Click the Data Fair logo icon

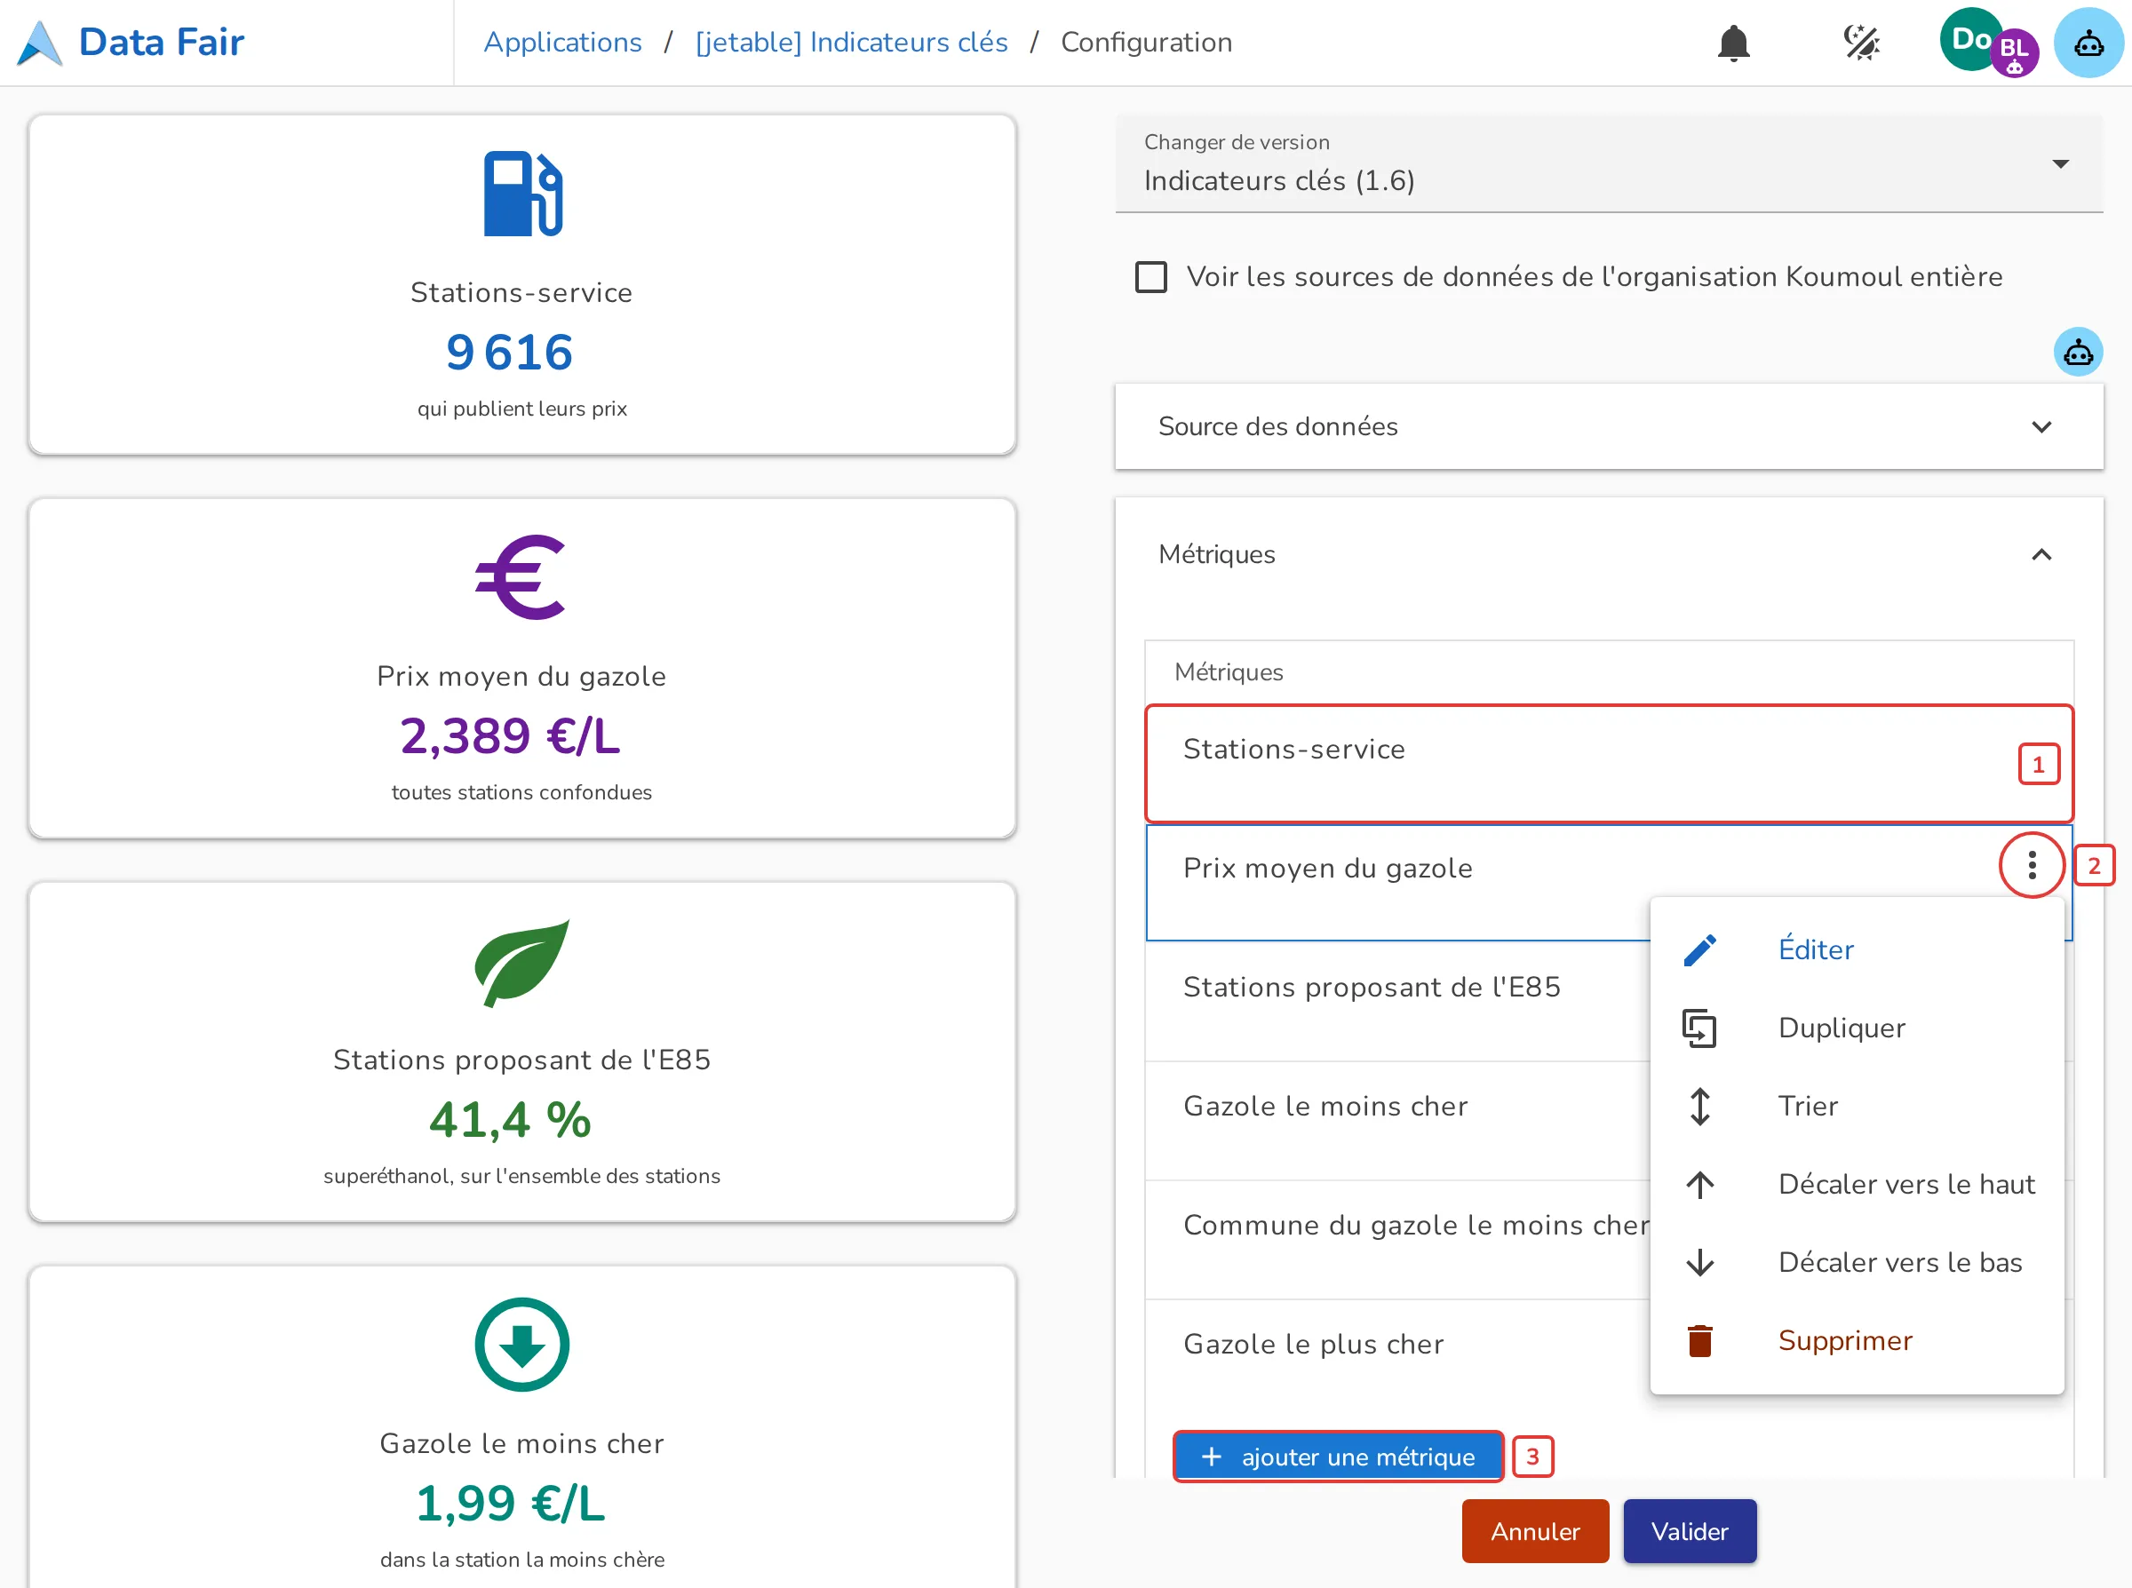pyautogui.click(x=39, y=44)
